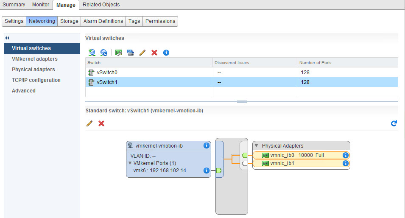Viewport: 405px width, 218px height.
Task: Click the blue info icon in Virtual switches toolbar
Action: coord(166,53)
